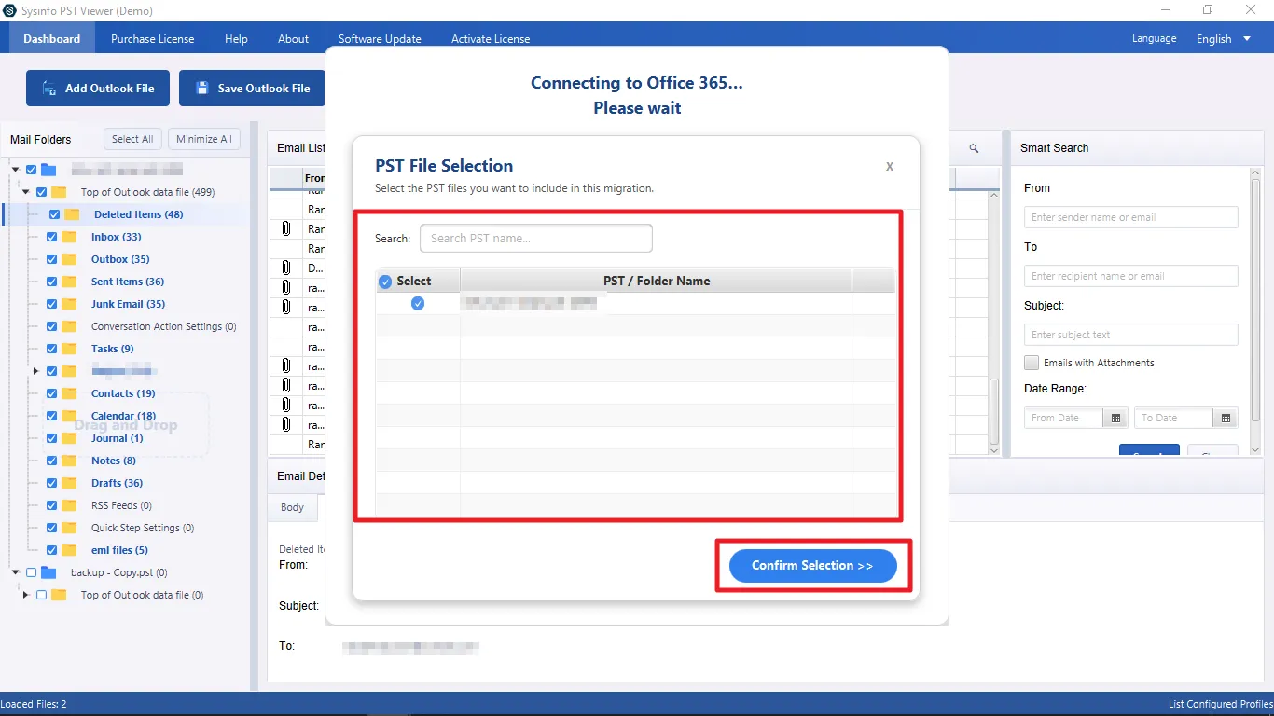Screen dimensions: 1274x716
Task: Open the Software Update menu
Action: [380, 39]
